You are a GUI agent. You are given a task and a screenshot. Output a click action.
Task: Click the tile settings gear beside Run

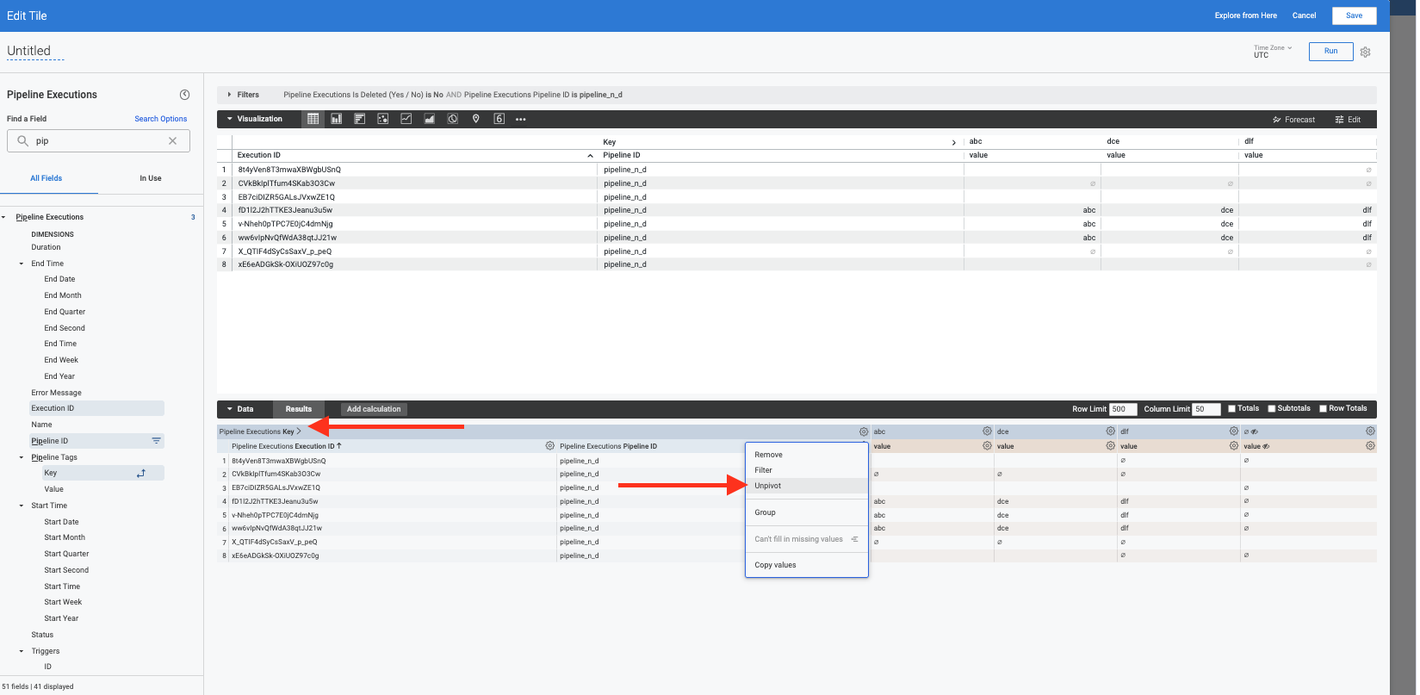[1366, 52]
